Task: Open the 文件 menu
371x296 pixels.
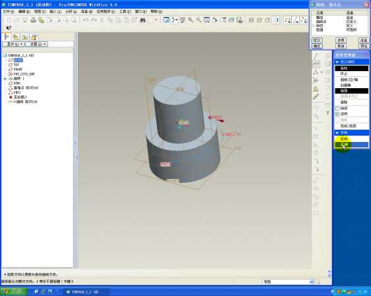Action: tap(9, 11)
